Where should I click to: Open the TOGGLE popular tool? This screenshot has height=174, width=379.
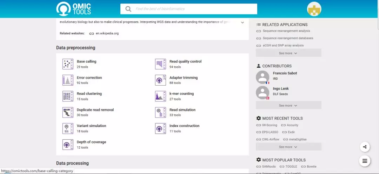point(291,167)
